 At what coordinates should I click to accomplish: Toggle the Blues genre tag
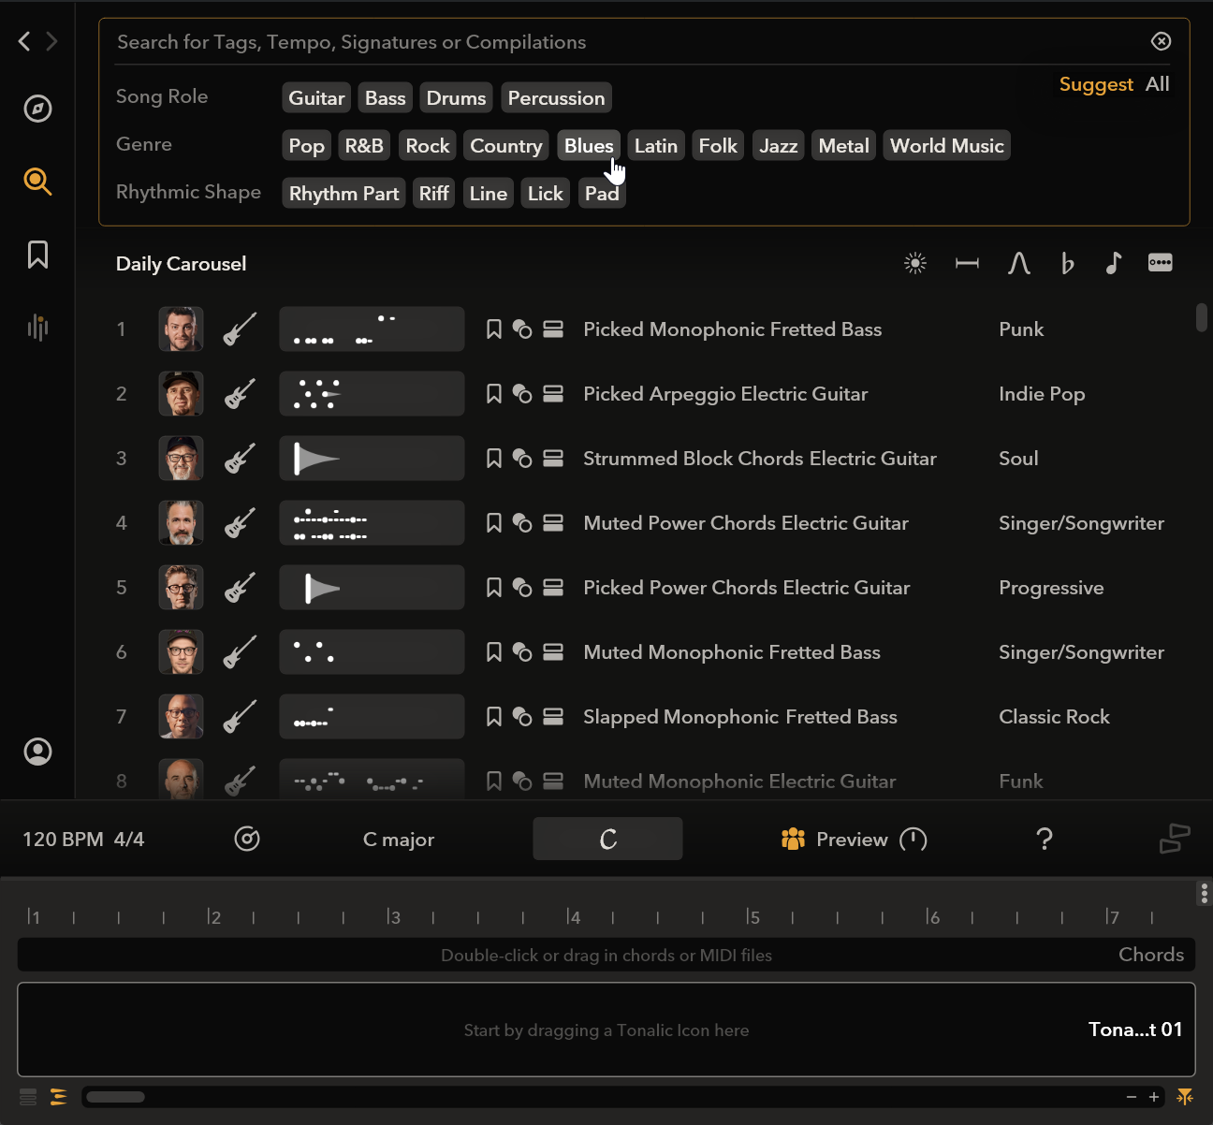(x=588, y=146)
